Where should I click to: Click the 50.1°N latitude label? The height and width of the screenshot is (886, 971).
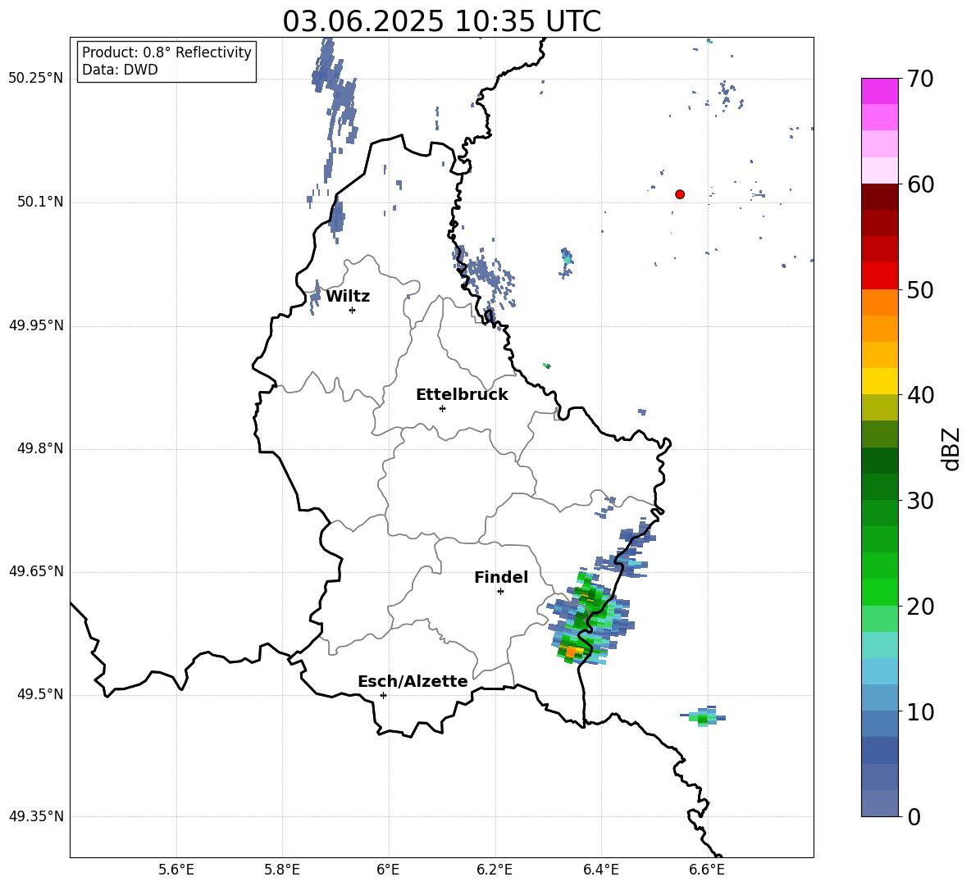tap(40, 202)
